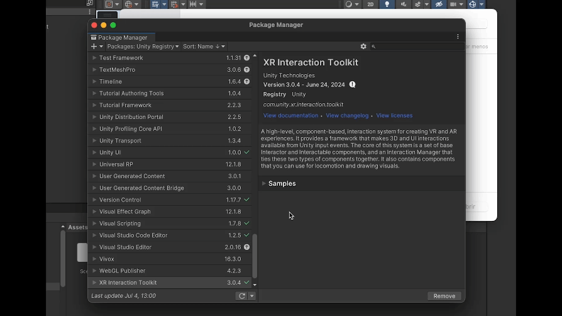
Task: Click update-available icon for Timeline
Action: pos(246,81)
